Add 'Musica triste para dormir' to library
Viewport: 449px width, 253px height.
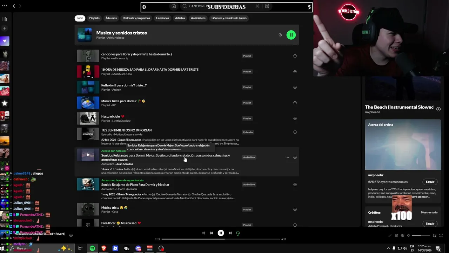pyautogui.click(x=295, y=103)
